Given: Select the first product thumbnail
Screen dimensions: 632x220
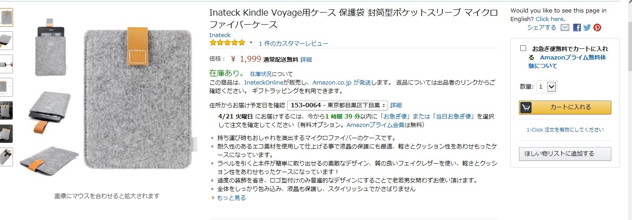Looking at the screenshot, I should (6, 17).
